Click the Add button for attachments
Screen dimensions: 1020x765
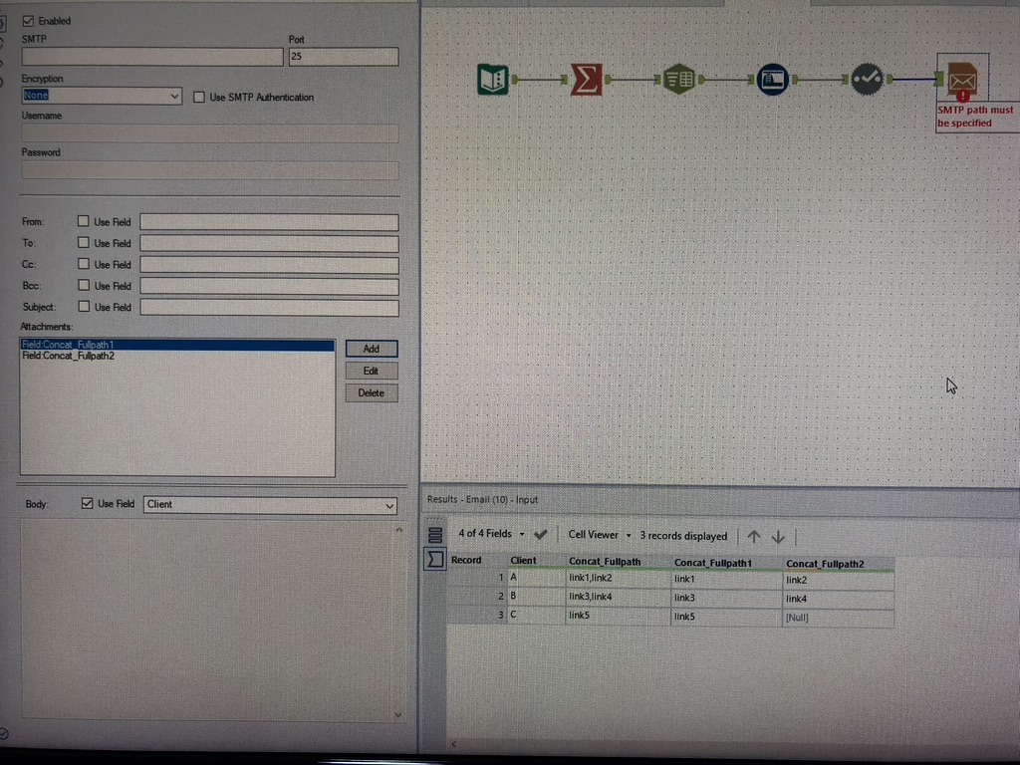(371, 349)
